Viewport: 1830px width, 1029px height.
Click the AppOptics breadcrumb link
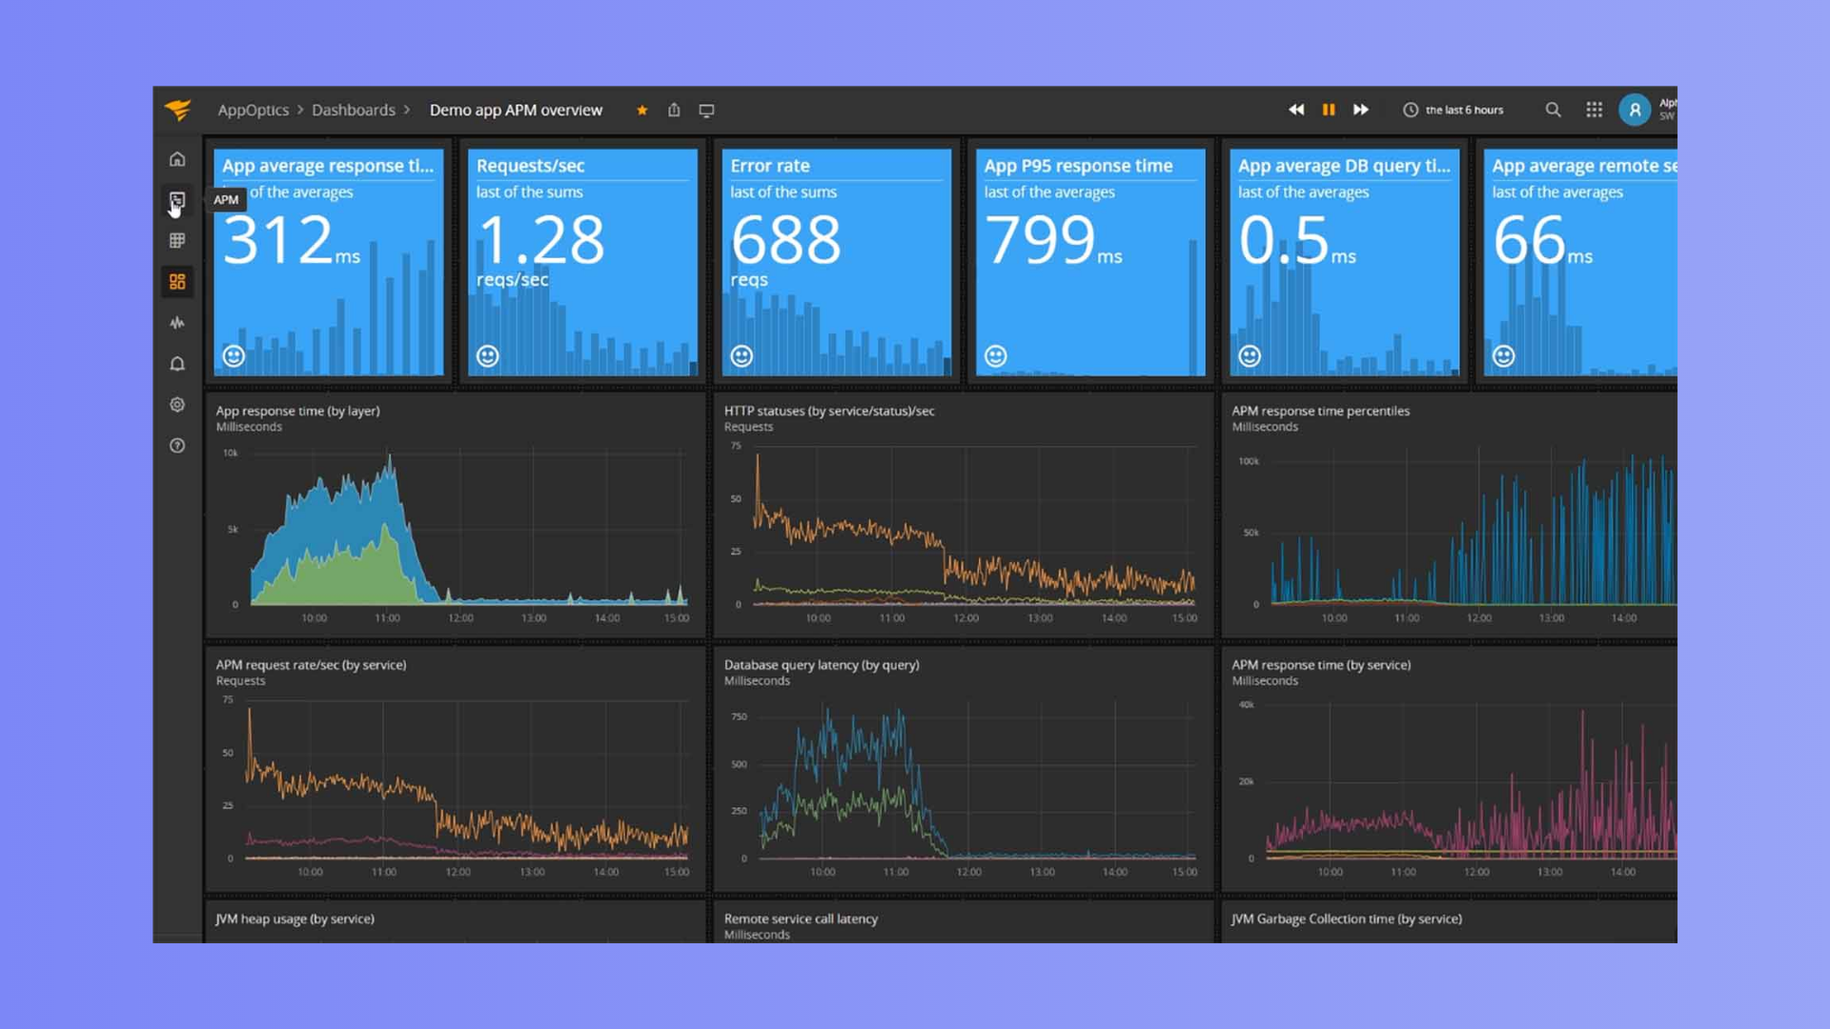(254, 110)
